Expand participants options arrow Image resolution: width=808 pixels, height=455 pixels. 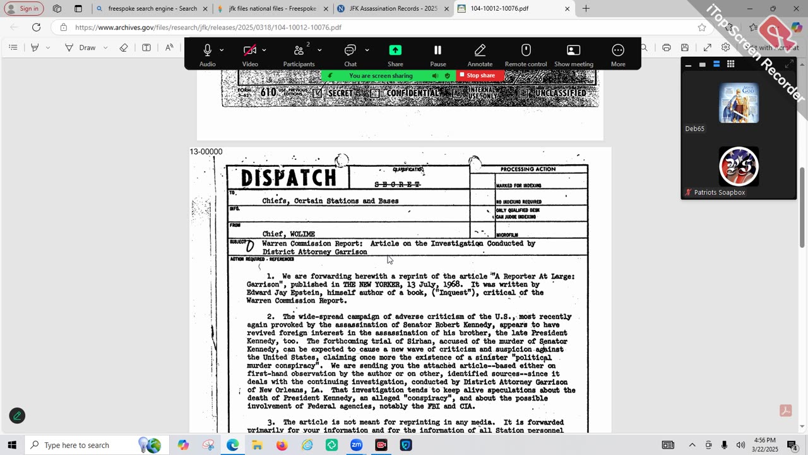point(319,50)
